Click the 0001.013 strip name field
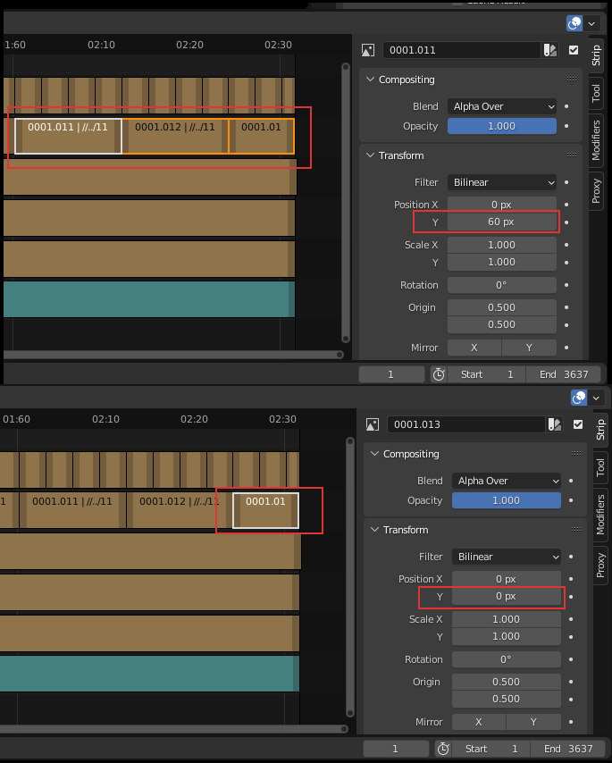The image size is (612, 763). tap(466, 424)
